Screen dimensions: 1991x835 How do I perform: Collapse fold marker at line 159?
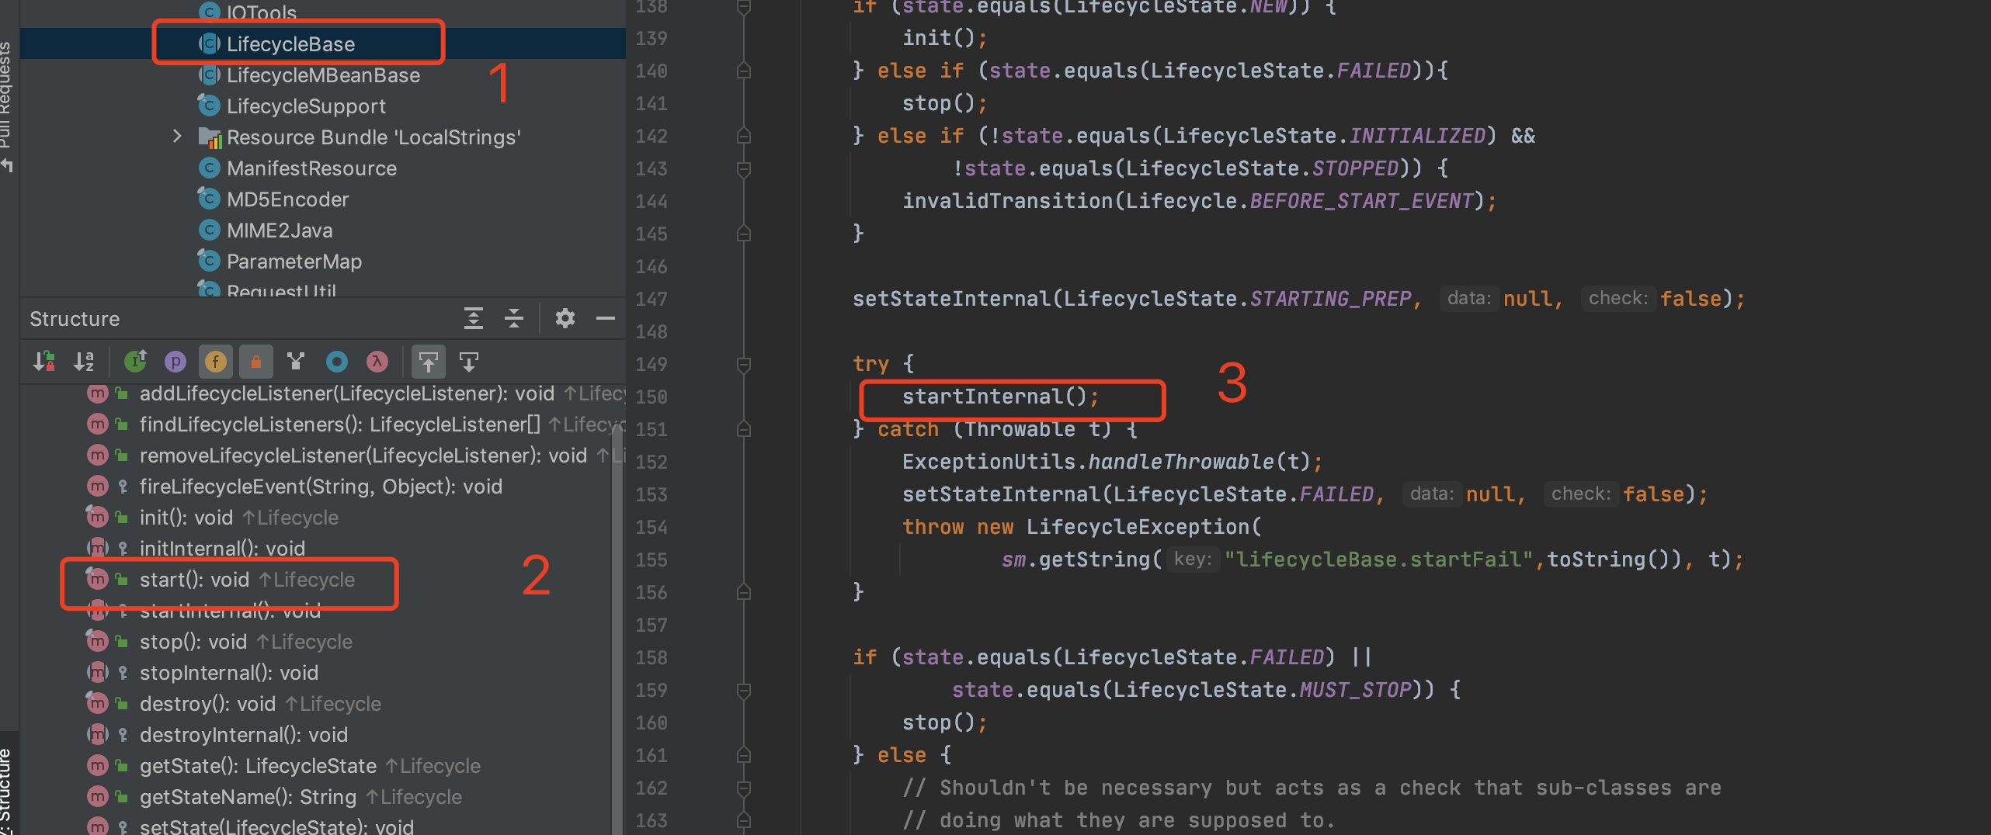[743, 690]
